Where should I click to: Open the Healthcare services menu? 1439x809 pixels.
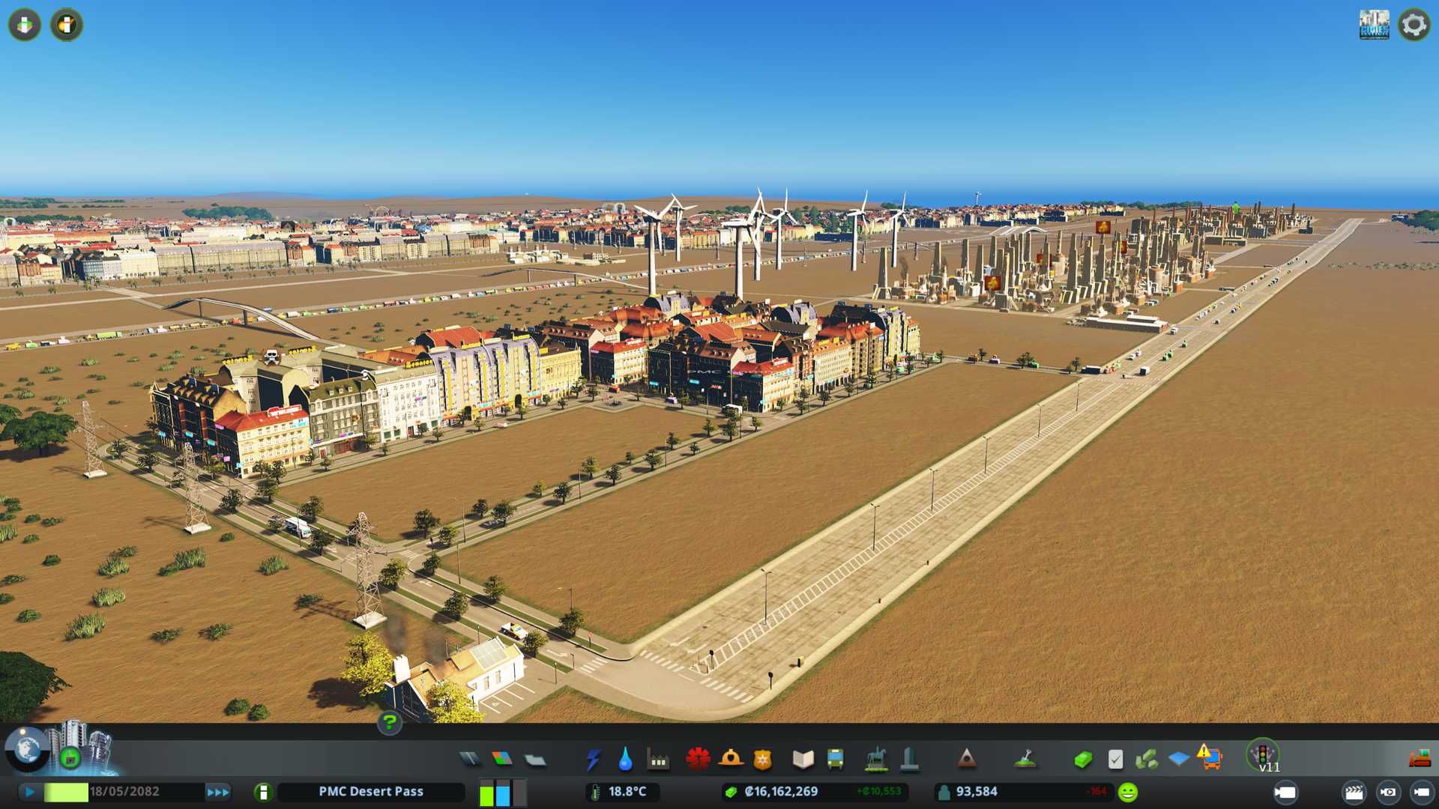(x=698, y=760)
